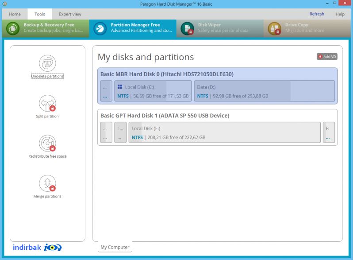Select the My Computer tab at the bottom
Image resolution: width=353 pixels, height=260 pixels.
click(x=115, y=247)
